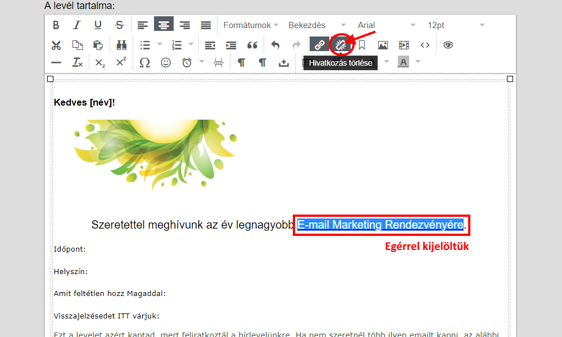Cut selection with the scissors icon
The width and height of the screenshot is (562, 337).
56,45
